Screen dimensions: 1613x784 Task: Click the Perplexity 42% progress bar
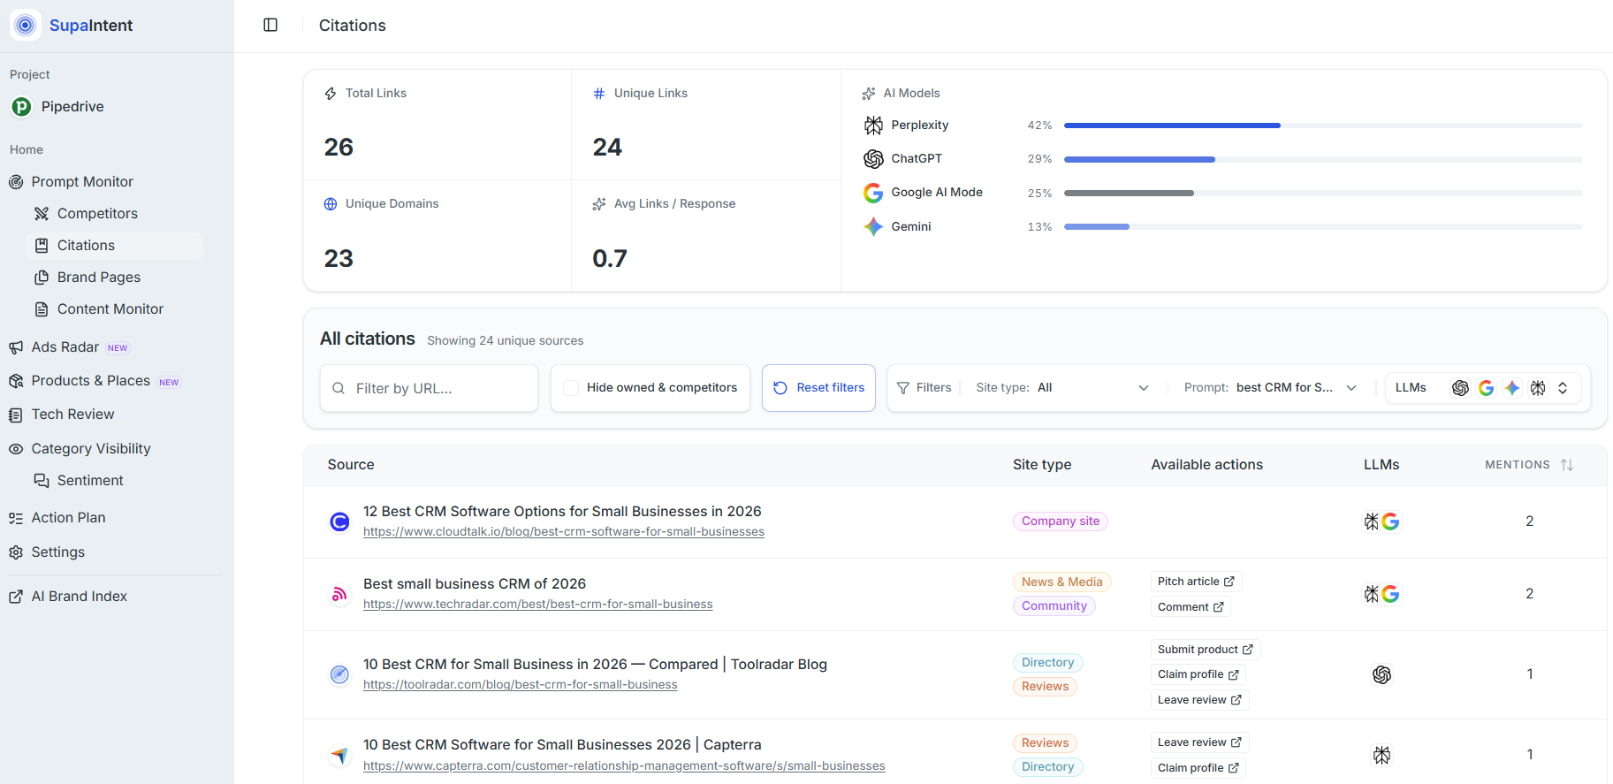click(x=1323, y=126)
